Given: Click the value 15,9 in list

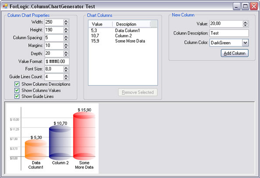Looking at the screenshot, I should [x=95, y=41].
